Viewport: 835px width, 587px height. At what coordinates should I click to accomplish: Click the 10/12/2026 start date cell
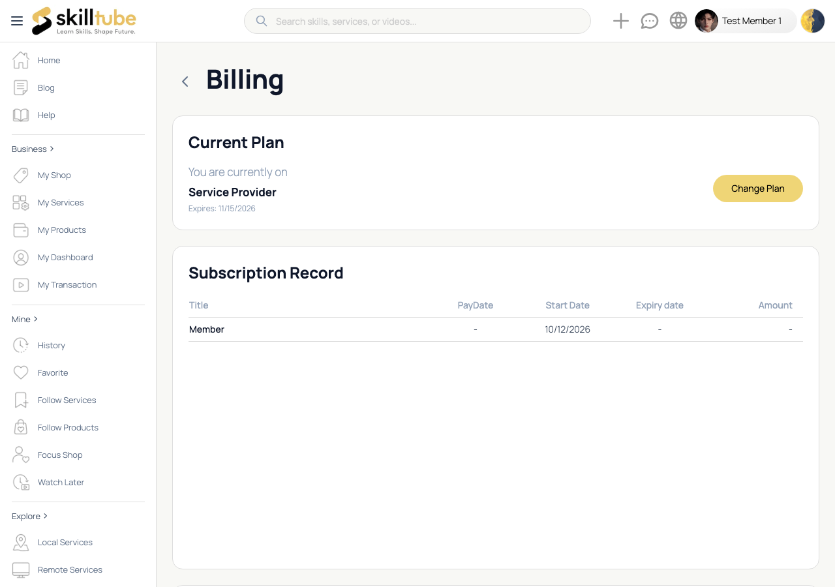pyautogui.click(x=568, y=329)
